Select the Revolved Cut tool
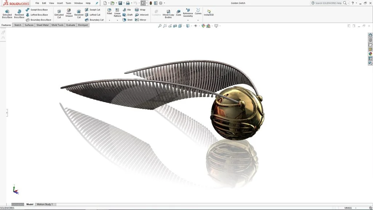Viewport: 373px width, 210px height. [79, 13]
